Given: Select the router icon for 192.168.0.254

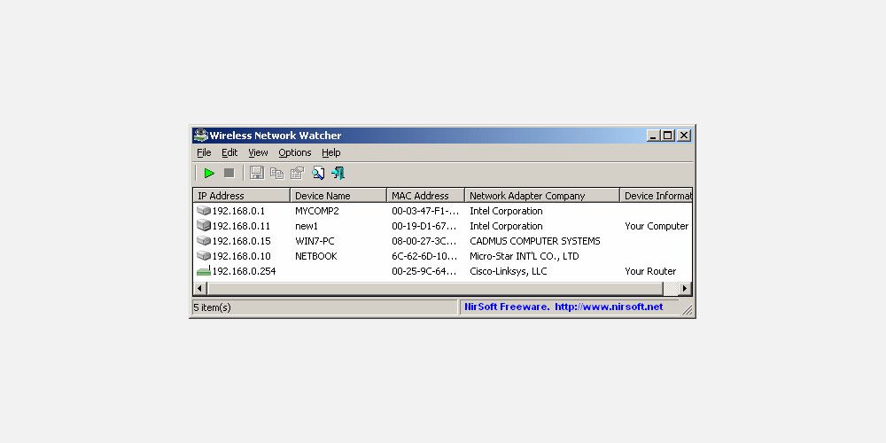Looking at the screenshot, I should [204, 271].
